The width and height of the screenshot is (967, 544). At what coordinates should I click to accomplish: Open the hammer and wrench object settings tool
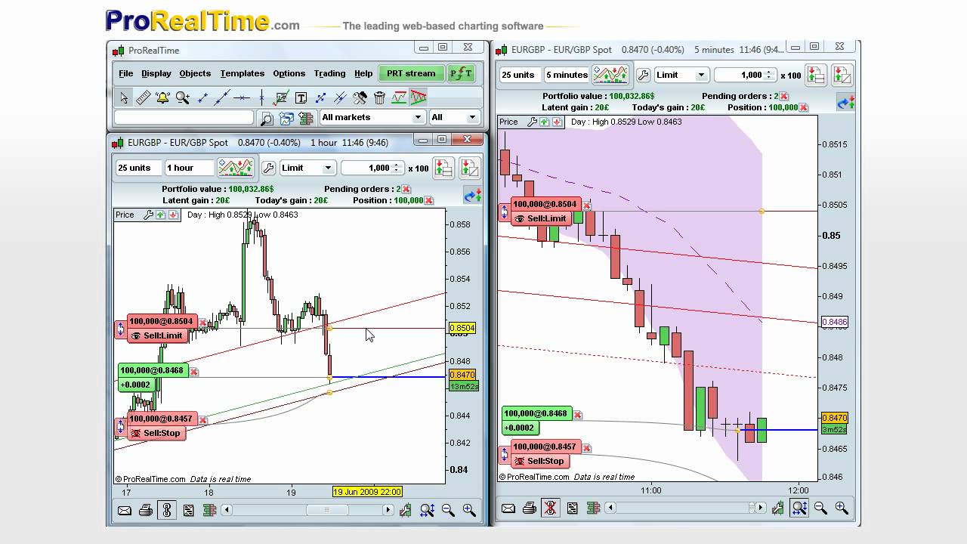(x=360, y=97)
